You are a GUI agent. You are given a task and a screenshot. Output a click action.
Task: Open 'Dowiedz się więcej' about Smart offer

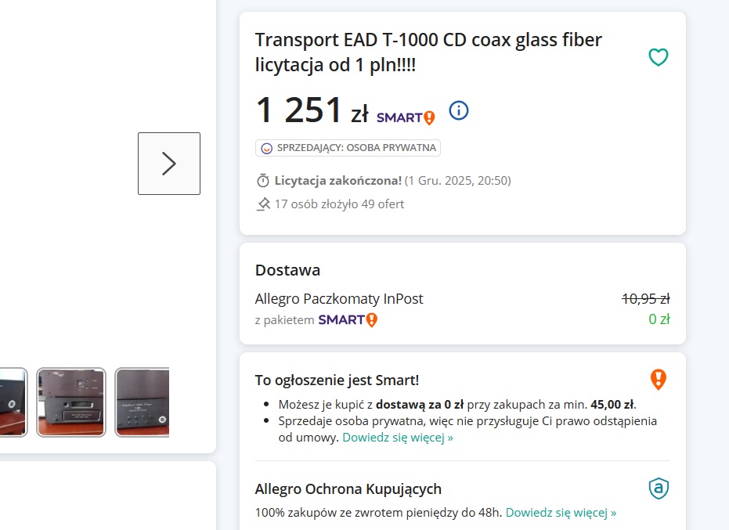point(398,438)
